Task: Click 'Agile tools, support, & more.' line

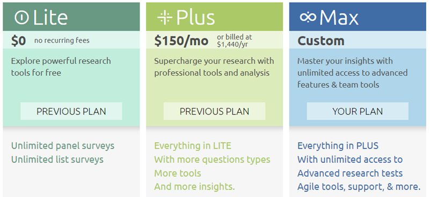Action: (359, 187)
